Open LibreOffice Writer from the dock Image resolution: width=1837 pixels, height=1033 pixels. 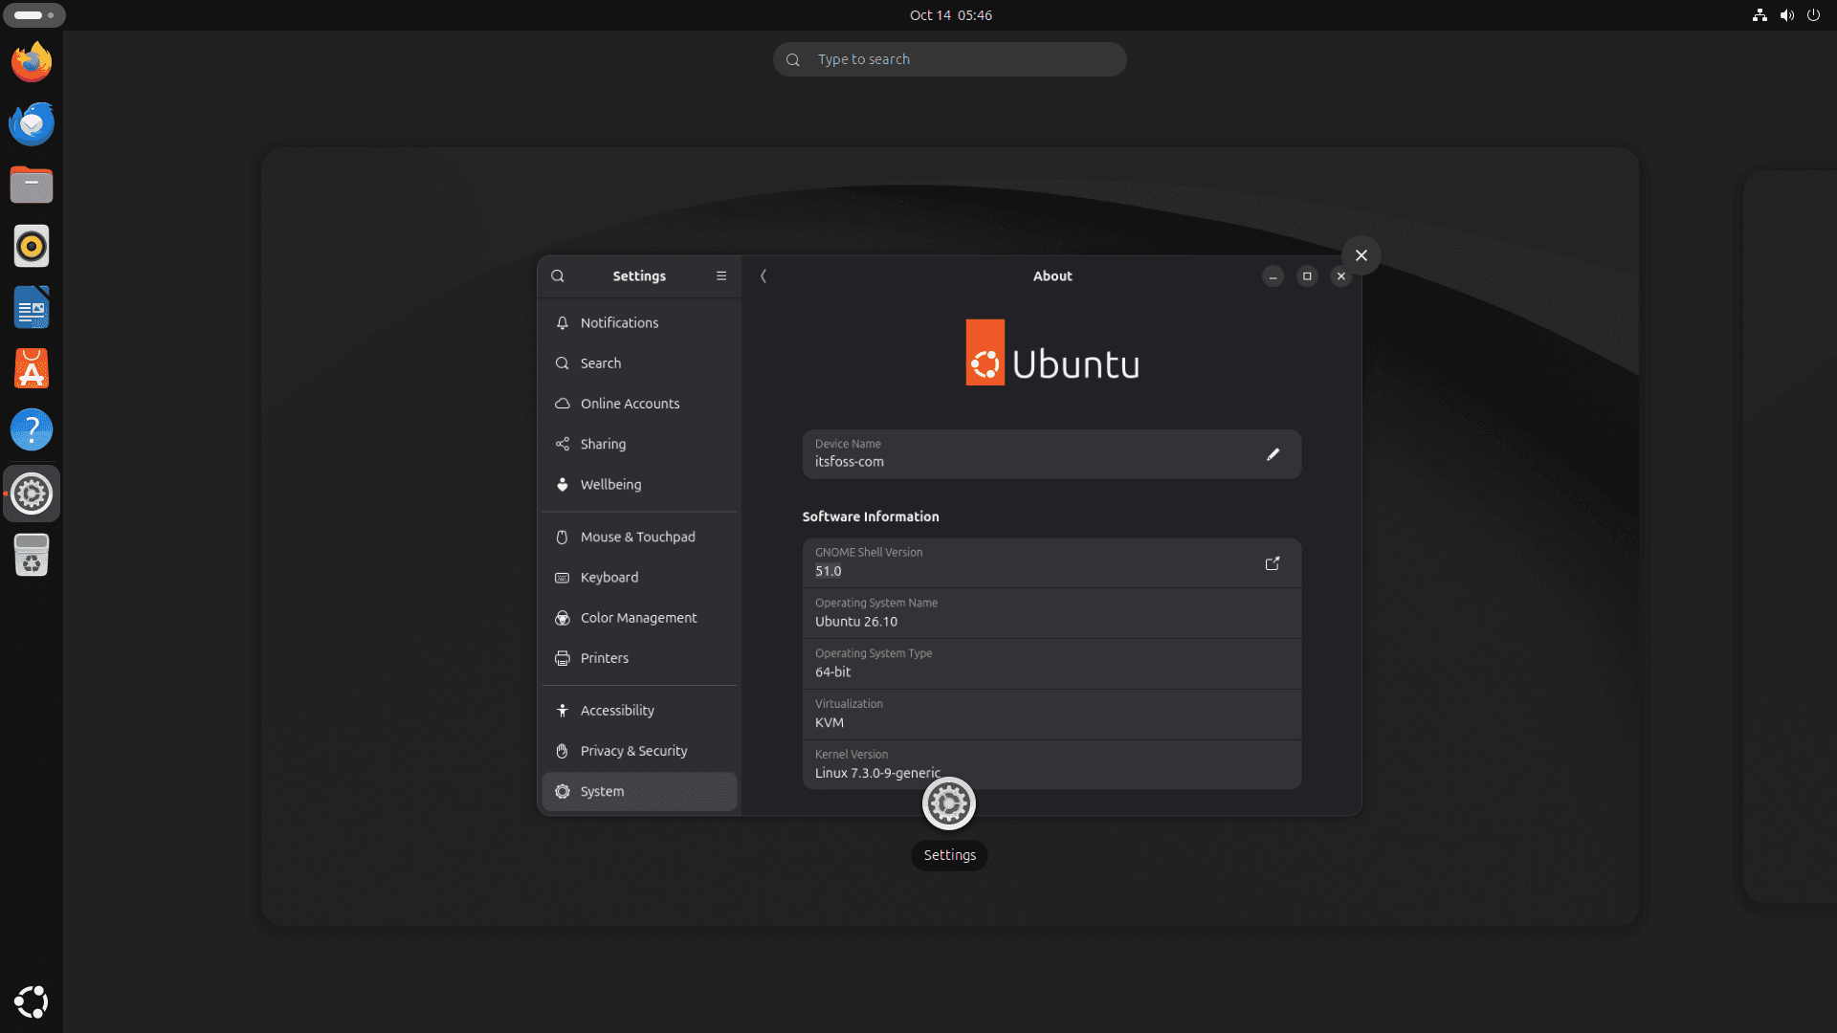click(x=32, y=308)
